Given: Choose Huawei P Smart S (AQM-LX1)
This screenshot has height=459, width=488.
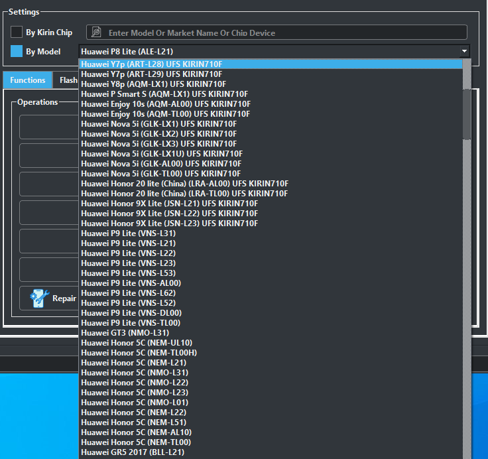Looking at the screenshot, I should tap(271, 94).
